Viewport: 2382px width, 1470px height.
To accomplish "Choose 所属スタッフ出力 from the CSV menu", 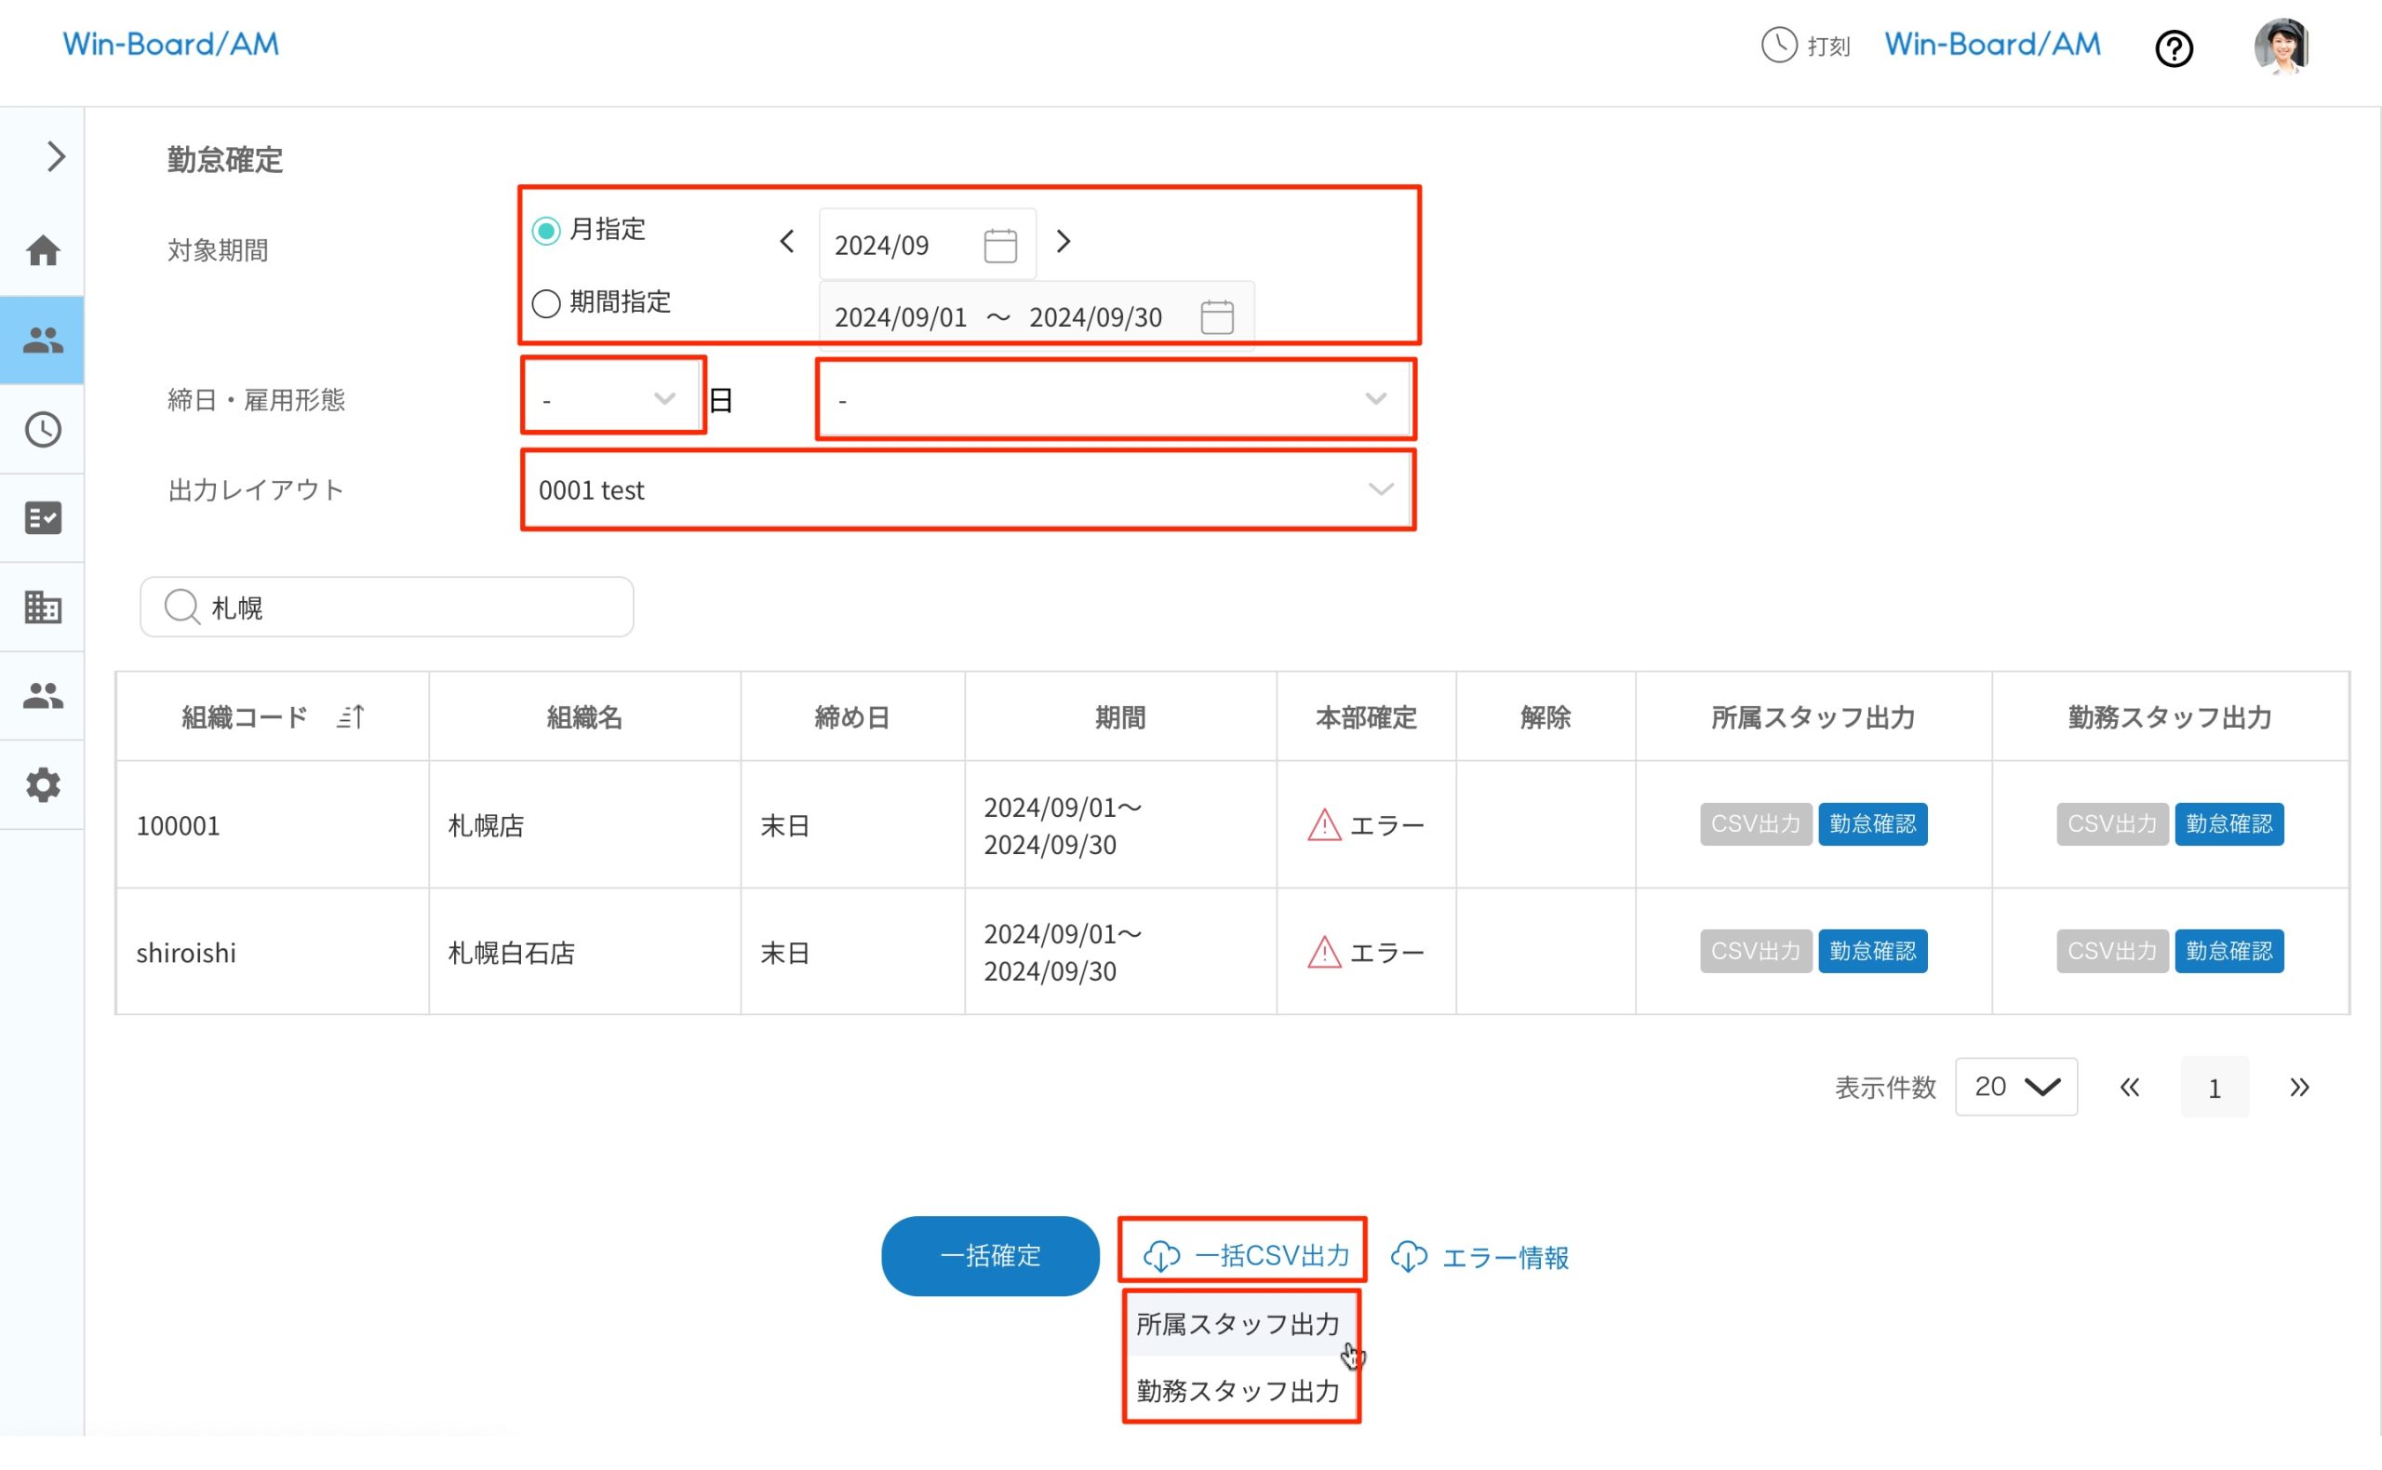I will [x=1237, y=1323].
